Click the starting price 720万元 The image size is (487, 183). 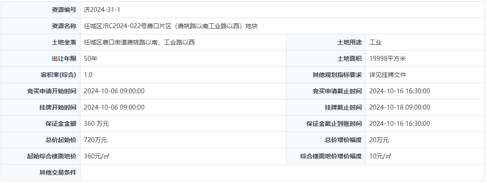[95, 140]
